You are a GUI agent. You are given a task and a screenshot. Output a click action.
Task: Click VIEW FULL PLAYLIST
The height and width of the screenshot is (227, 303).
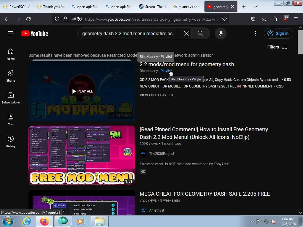point(157,95)
